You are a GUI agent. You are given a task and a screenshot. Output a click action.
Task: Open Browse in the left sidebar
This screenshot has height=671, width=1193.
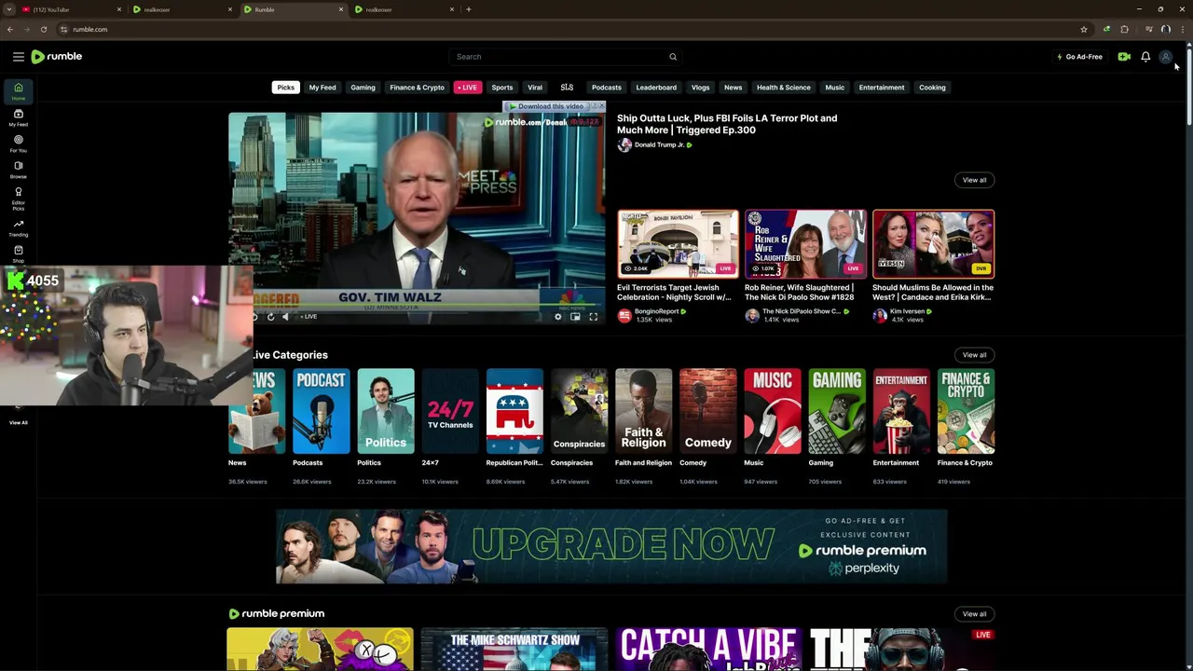coord(18,170)
